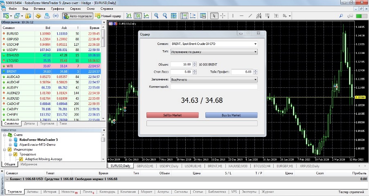The image size is (369, 196).
Task: Open the VPS cloud icon in toolbar
Action: 47,16
